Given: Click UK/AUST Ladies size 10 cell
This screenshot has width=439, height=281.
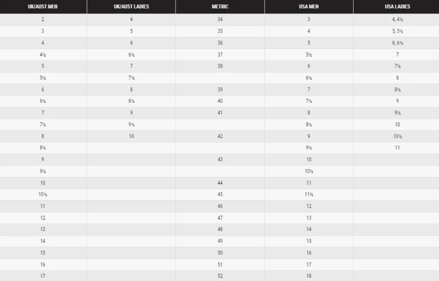Looking at the screenshot, I should (131, 136).
